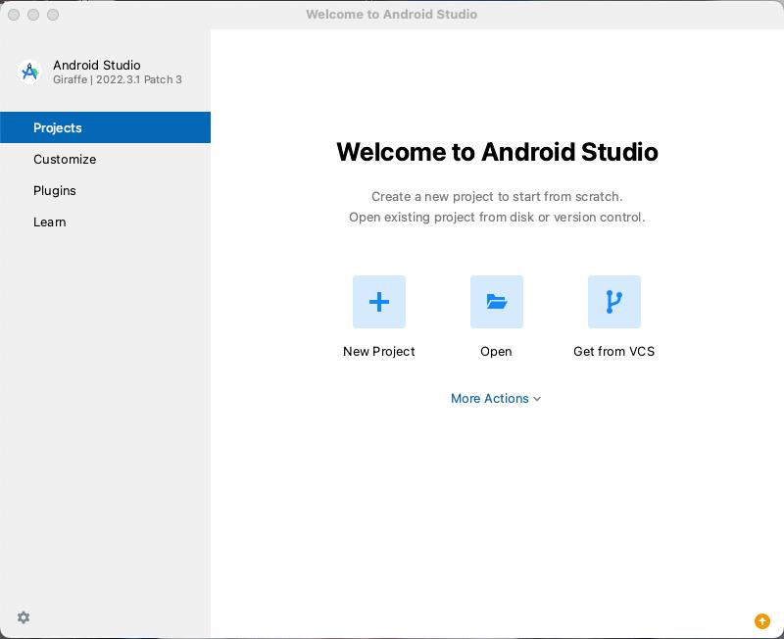Screen dimensions: 784x639
Task: Close the window with the red button
Action: [x=14, y=15]
